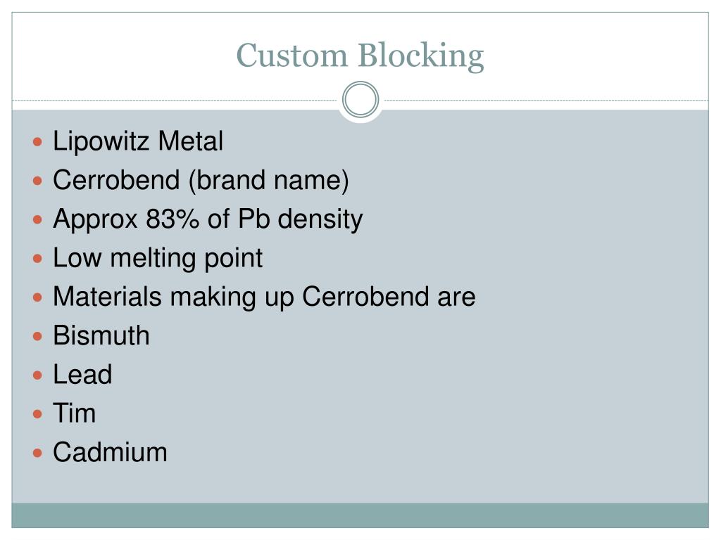
Task: Click the 'Lead' list item
Action: [82, 374]
